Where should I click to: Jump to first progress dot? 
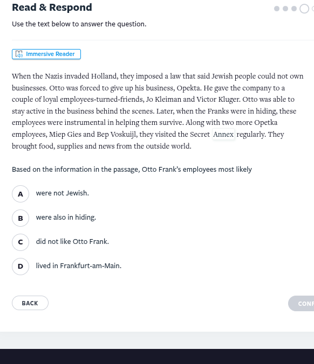point(277,9)
